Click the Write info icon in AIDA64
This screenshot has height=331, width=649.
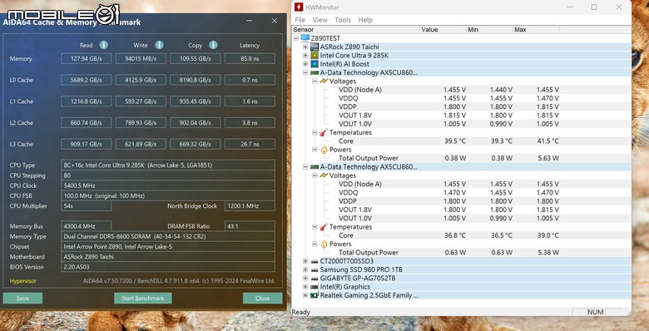pos(160,45)
